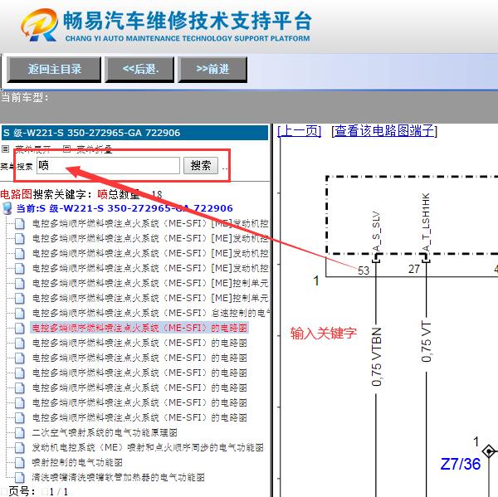Click the 0,75 VTBN wire label
498x497 pixels.
(376, 357)
